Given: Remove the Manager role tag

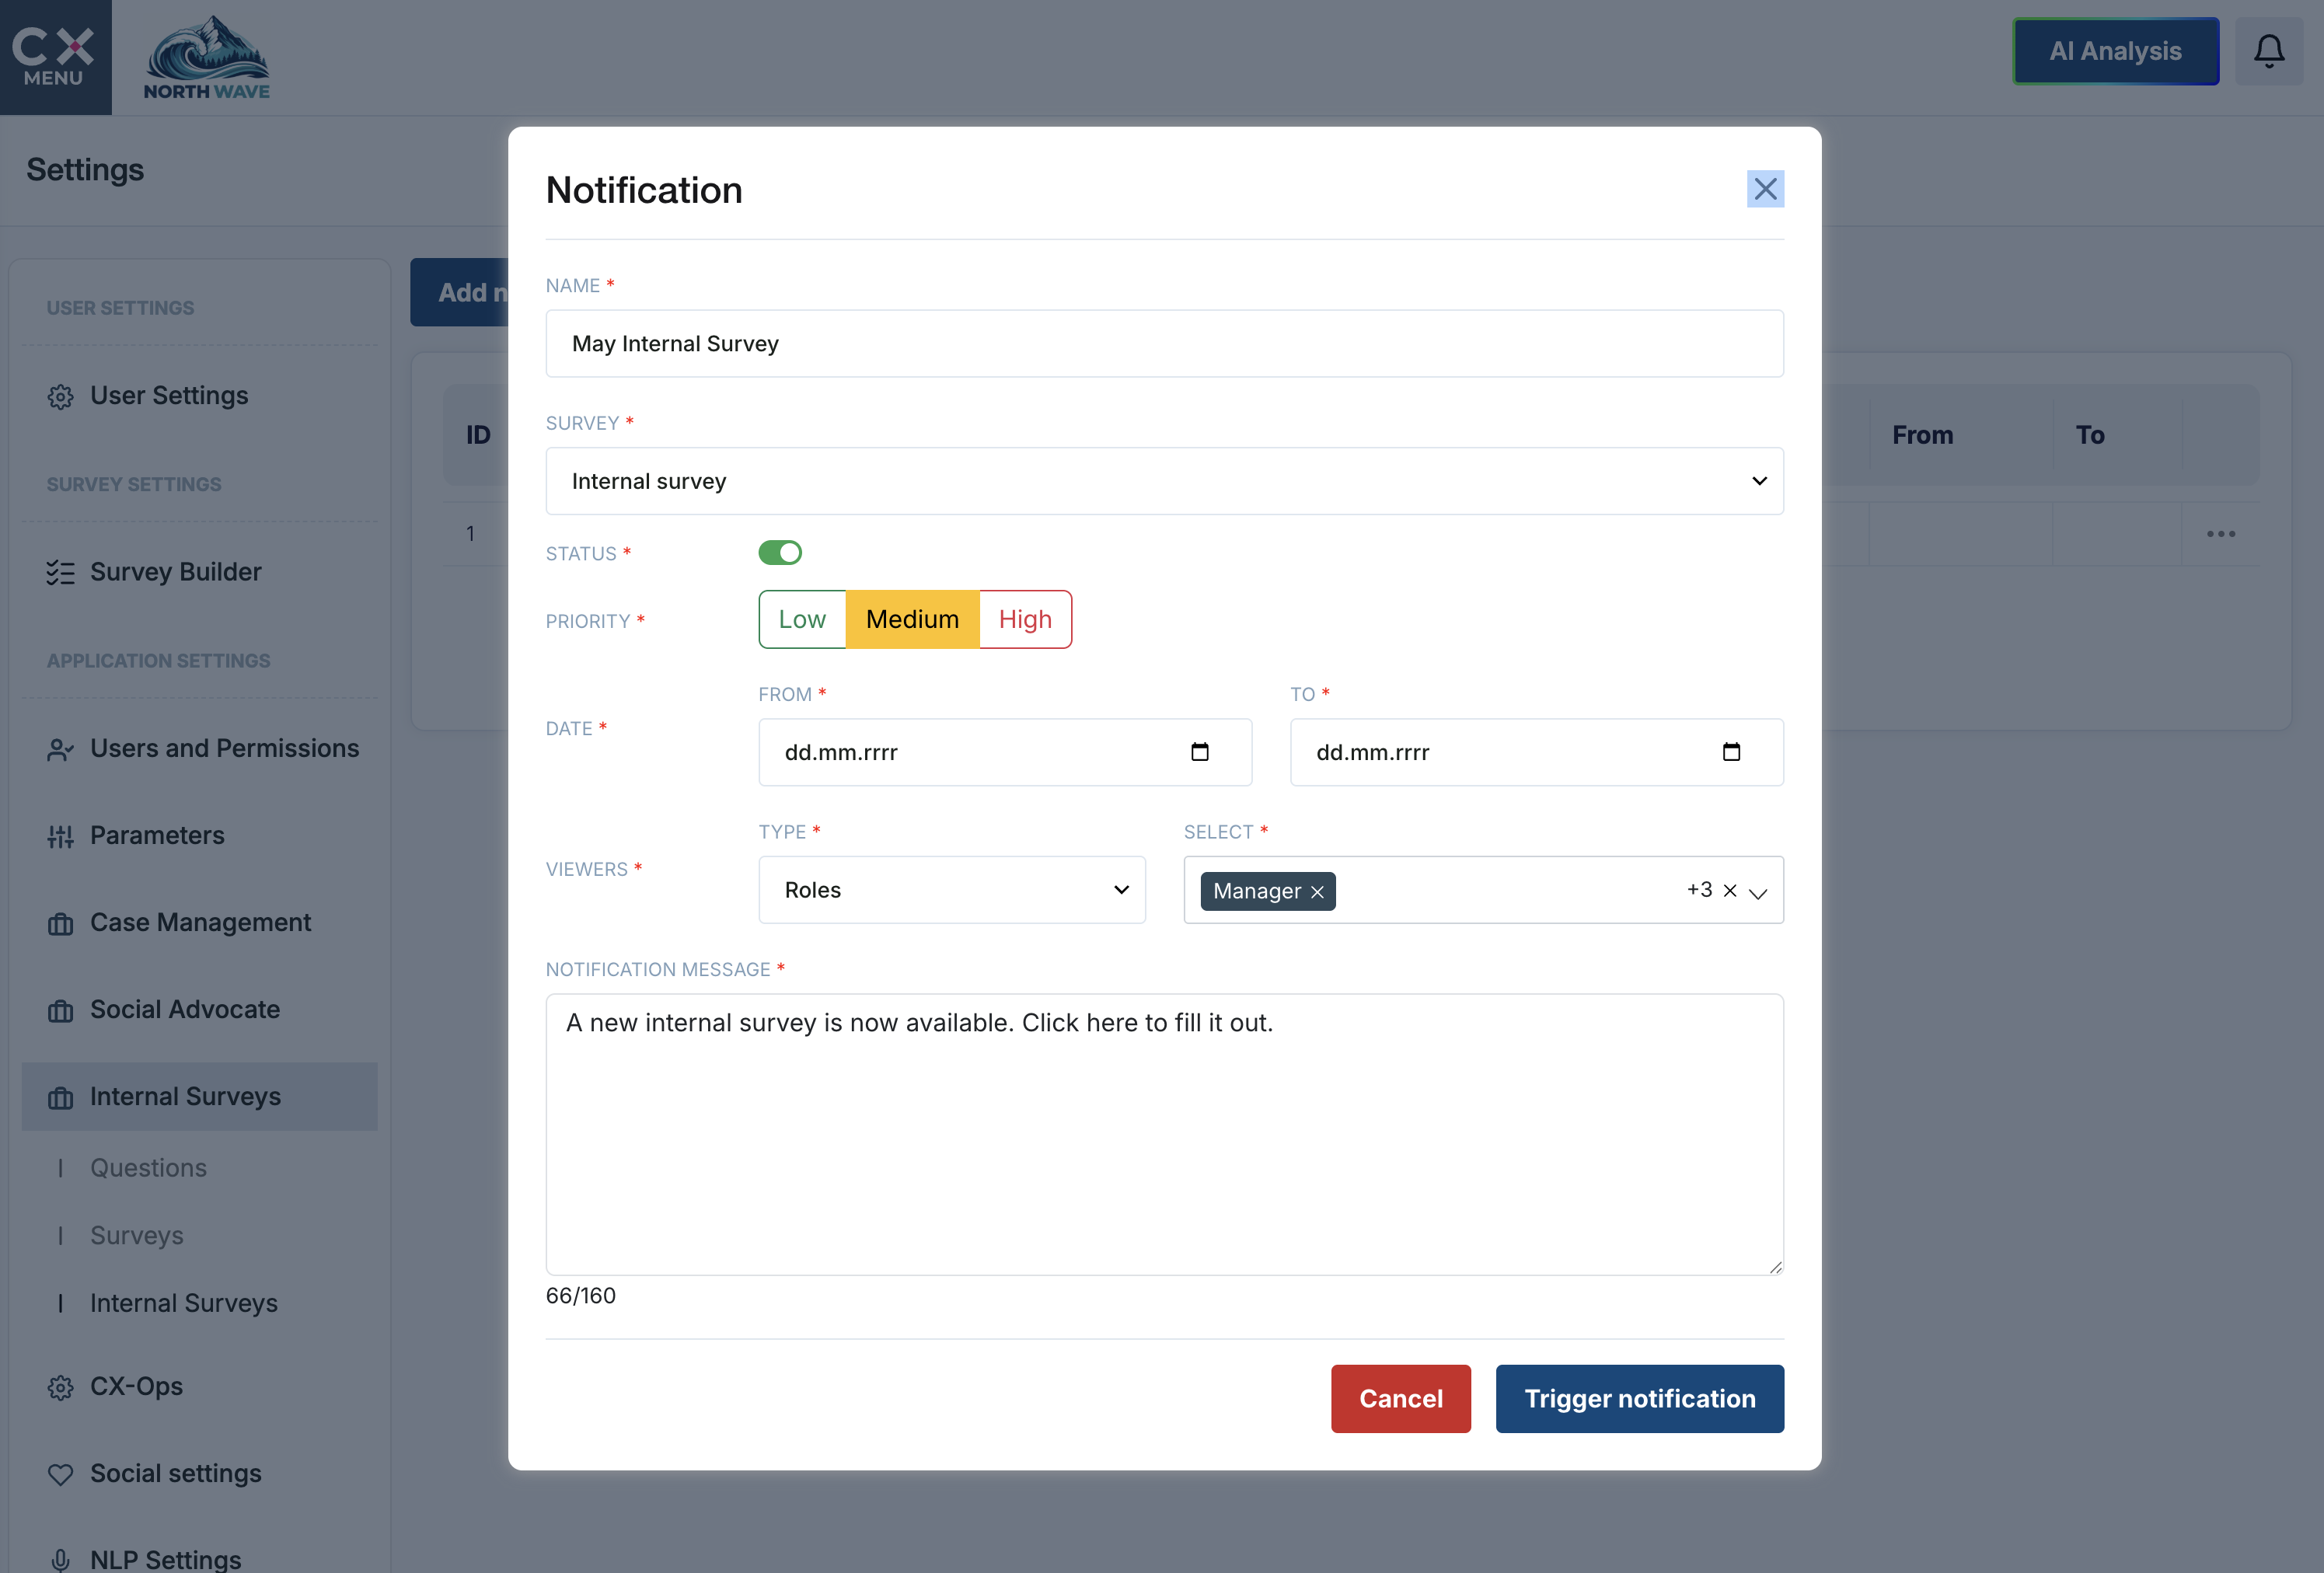Looking at the screenshot, I should (x=1317, y=892).
